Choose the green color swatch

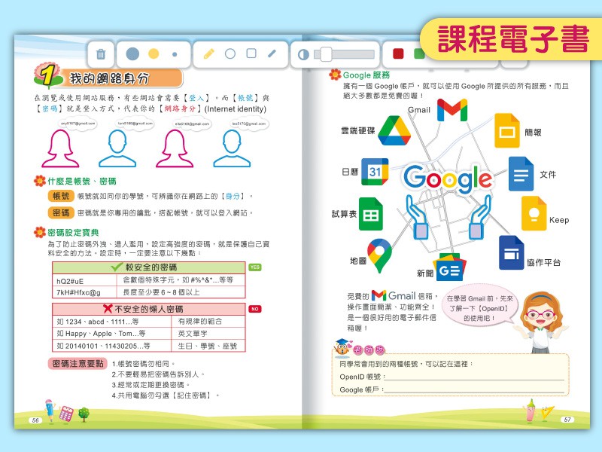point(418,54)
